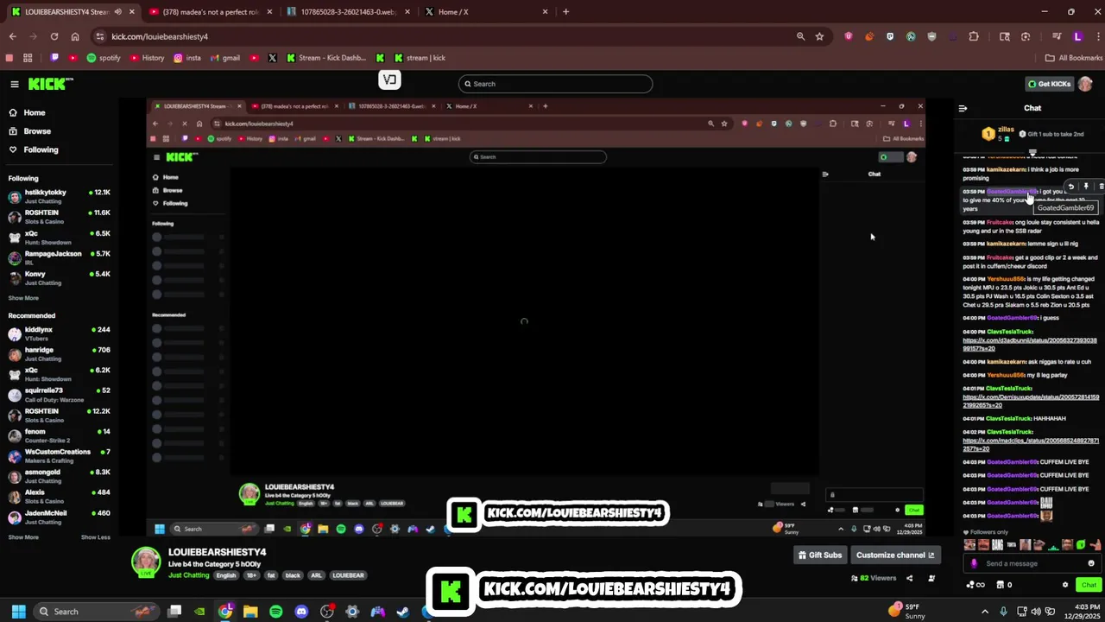The height and width of the screenshot is (622, 1105).
Task: Open Spotify from the taskbar
Action: click(275, 612)
